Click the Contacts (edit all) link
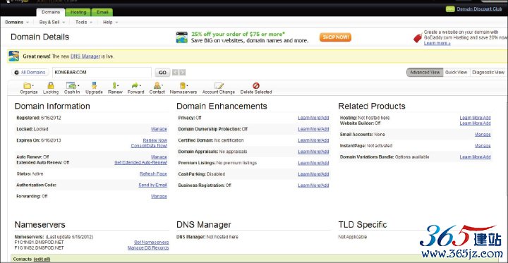Screen dimensions: 508x263 [x=42, y=259]
